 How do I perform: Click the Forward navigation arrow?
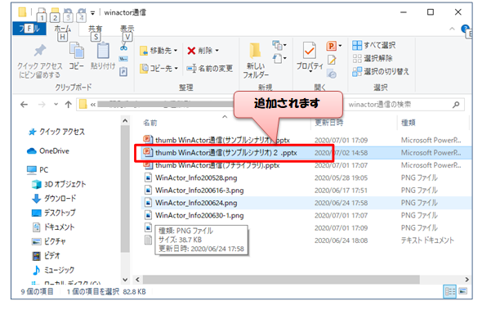coord(42,105)
